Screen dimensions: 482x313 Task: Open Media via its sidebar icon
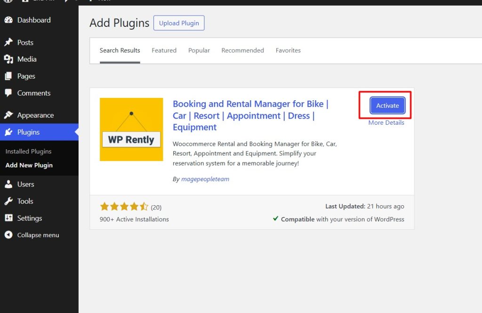click(x=8, y=59)
